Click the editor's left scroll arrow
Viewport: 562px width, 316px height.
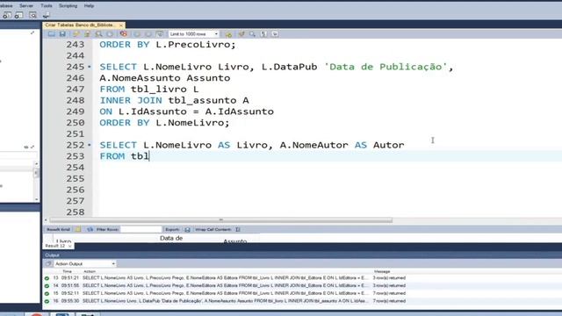click(x=46, y=220)
